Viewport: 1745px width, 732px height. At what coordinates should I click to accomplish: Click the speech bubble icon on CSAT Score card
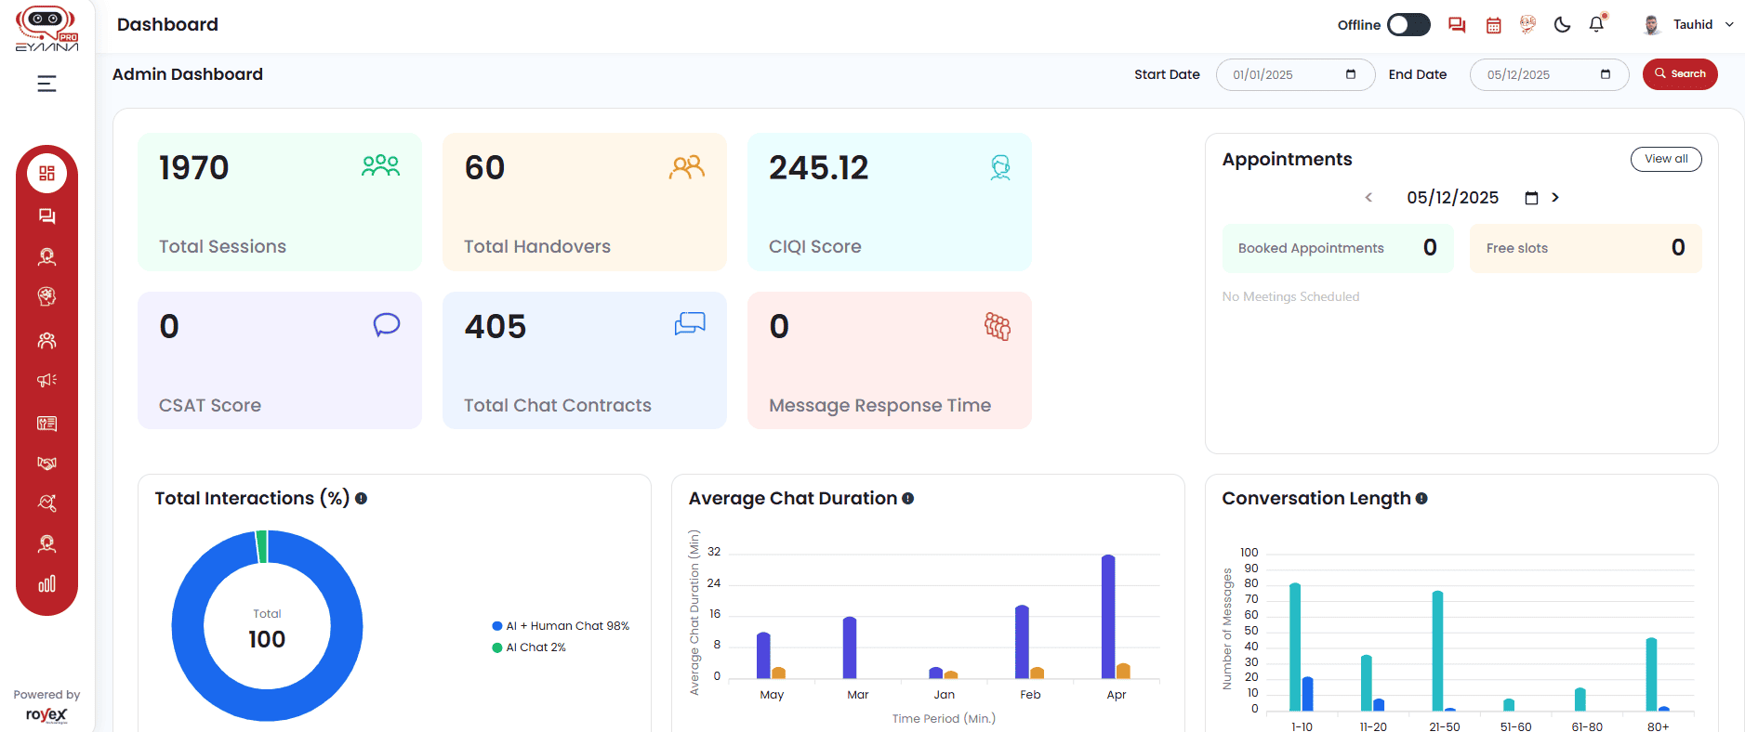387,325
